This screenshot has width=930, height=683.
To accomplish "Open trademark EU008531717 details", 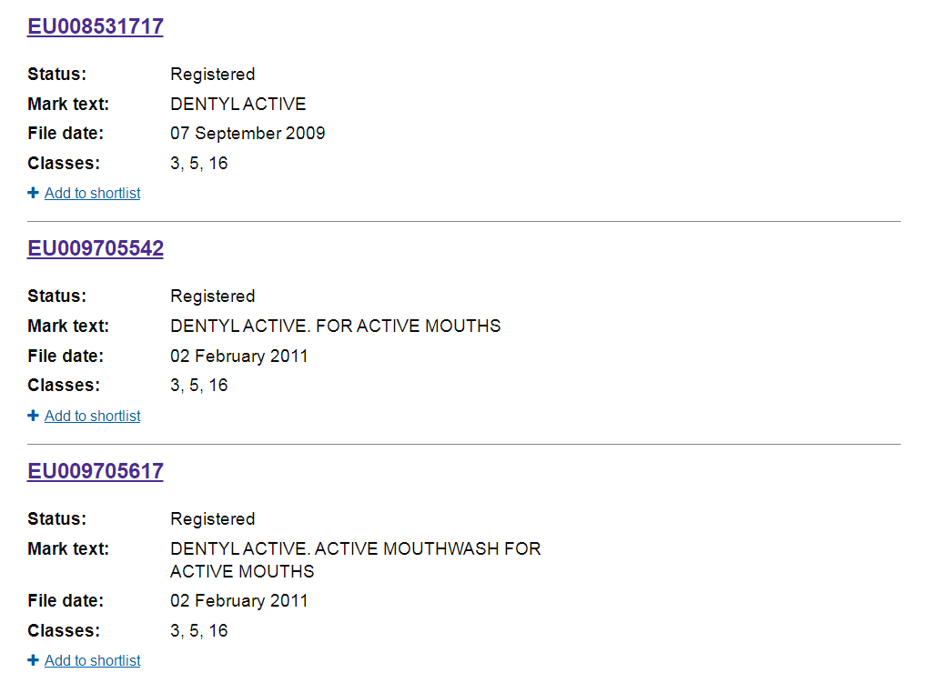I will tap(96, 26).
